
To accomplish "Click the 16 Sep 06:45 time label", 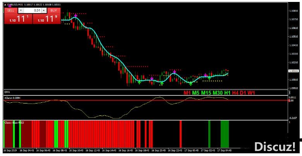I will tap(43, 150).
